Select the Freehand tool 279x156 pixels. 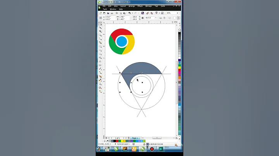pyautogui.click(x=100, y=39)
